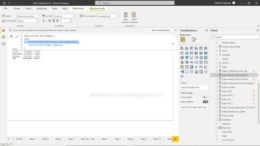Click New measure in ribbon
The width and height of the screenshot is (260, 146).
[126, 17]
